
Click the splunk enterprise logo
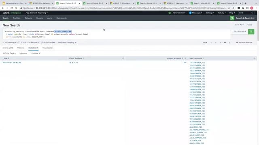(x=12, y=13)
